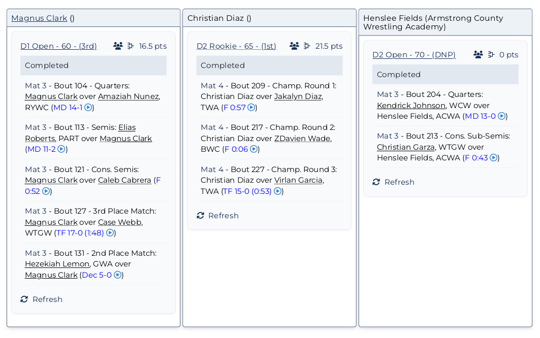Screen dimensions: 540x338
Task: Open bracket icon next to D1 Open 16.5 pts
Action: (x=131, y=46)
